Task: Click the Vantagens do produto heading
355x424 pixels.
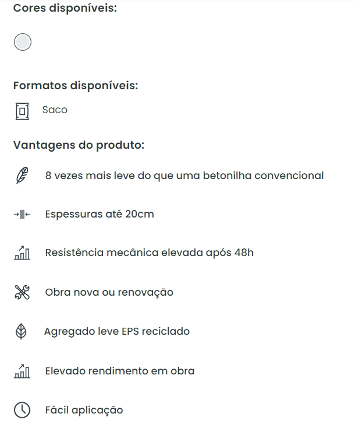Action: [79, 145]
